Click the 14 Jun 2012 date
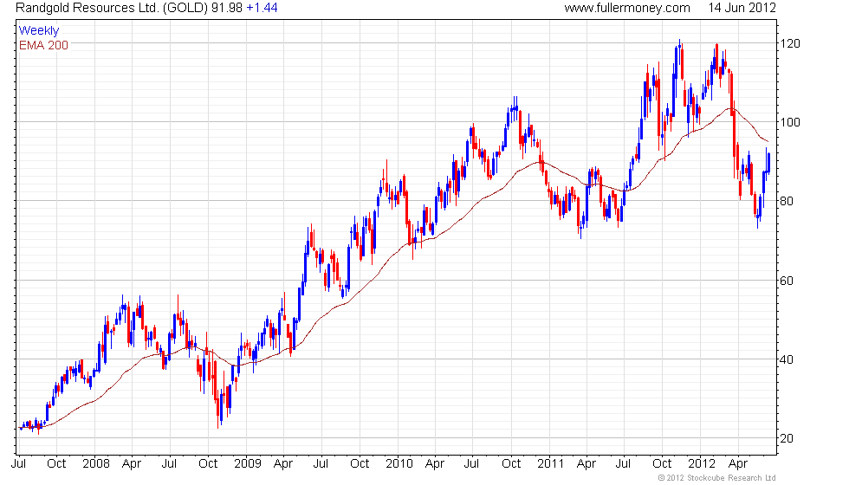The width and height of the screenshot is (849, 485). click(742, 8)
